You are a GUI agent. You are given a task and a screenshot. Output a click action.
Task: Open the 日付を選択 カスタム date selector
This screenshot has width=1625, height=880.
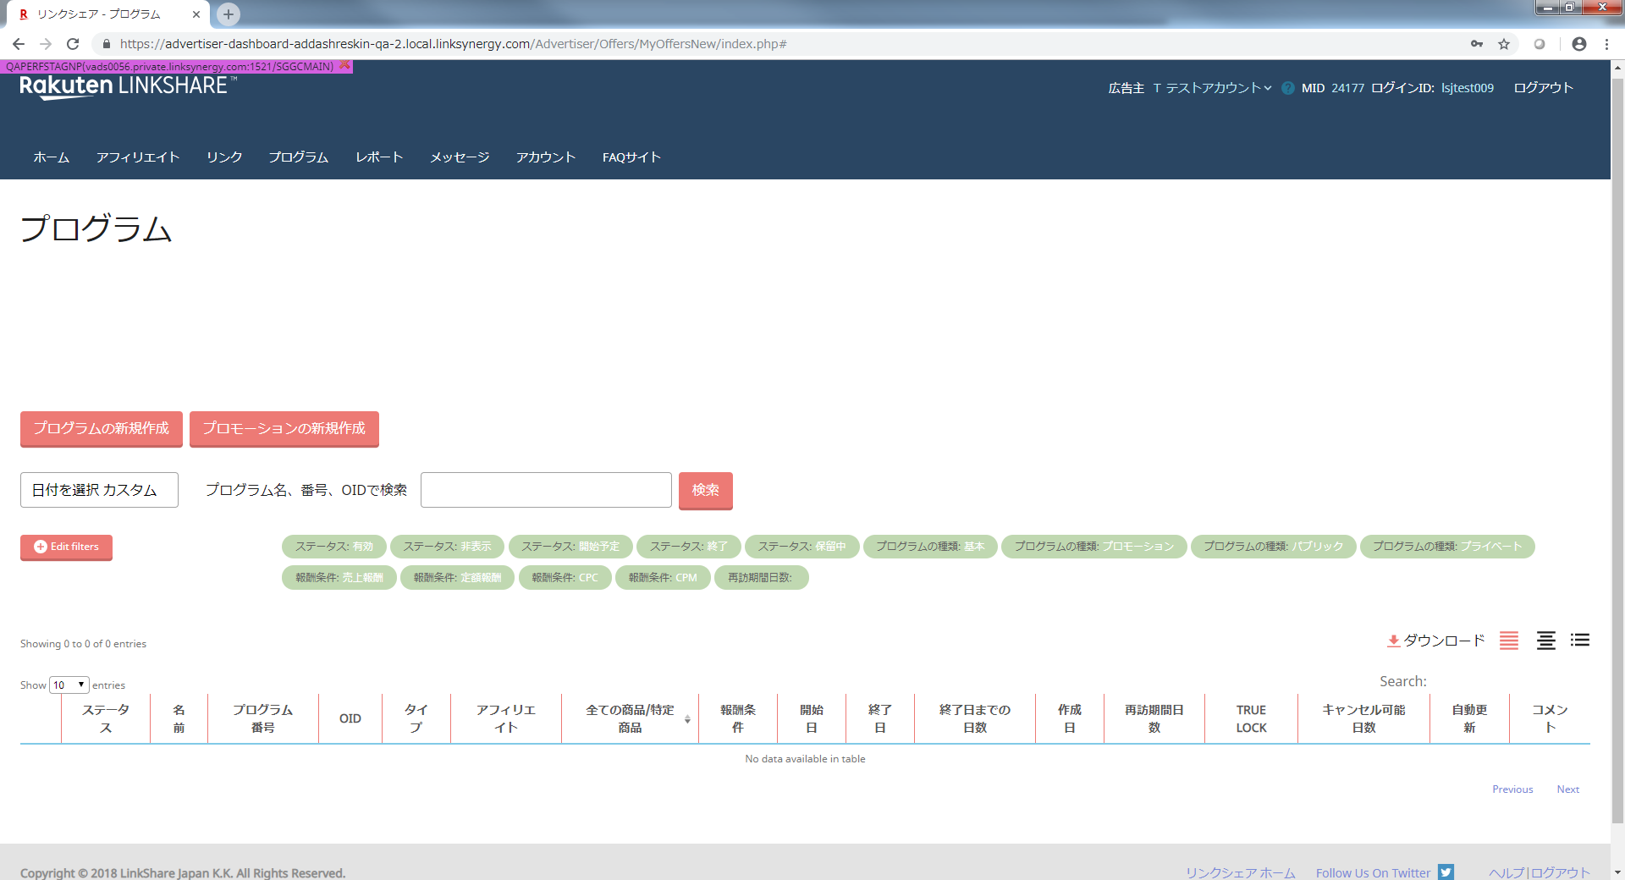click(x=99, y=490)
